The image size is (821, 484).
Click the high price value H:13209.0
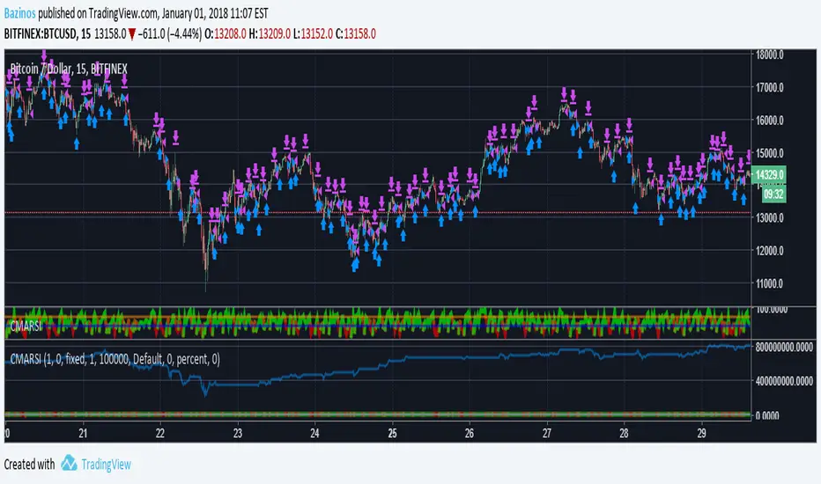pyautogui.click(x=270, y=34)
